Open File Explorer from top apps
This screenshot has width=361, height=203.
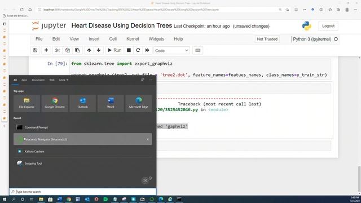click(27, 103)
